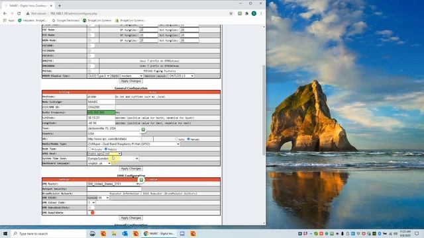Close the Digital Voice Dashboard tab

click(x=51, y=5)
